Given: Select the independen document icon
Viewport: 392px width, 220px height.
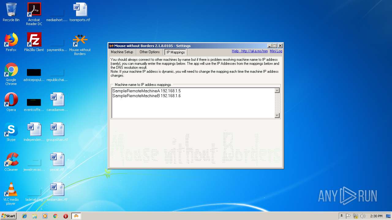Looking at the screenshot, I should coord(34,132).
